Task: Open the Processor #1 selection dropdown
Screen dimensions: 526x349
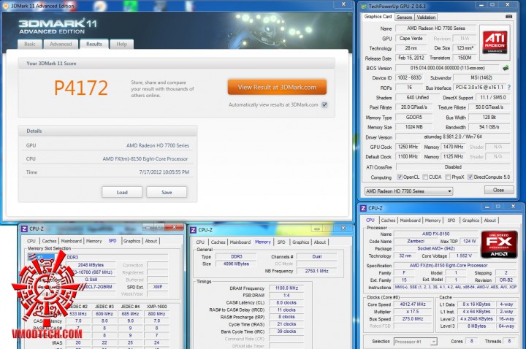Action: point(415,342)
